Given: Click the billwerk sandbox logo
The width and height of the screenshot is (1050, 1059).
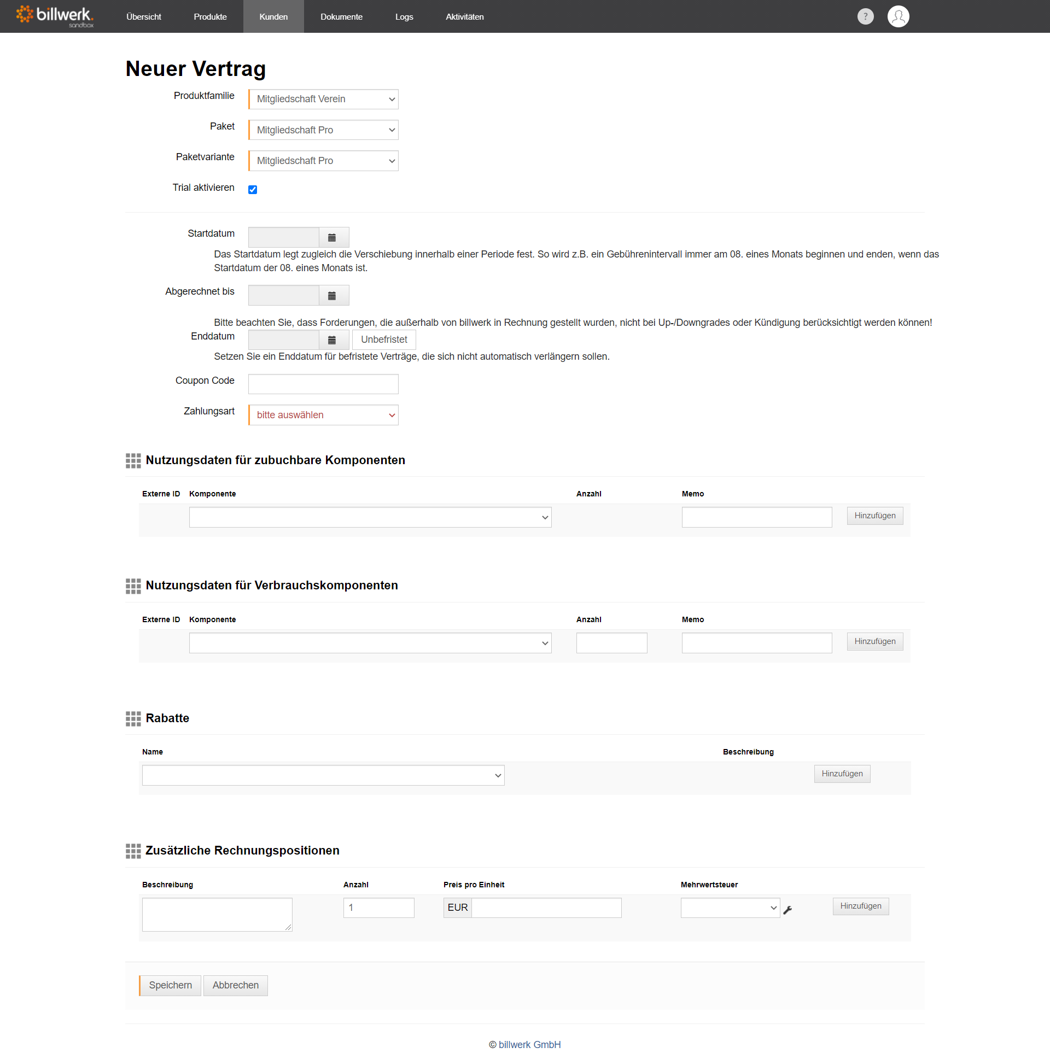Looking at the screenshot, I should coord(55,16).
